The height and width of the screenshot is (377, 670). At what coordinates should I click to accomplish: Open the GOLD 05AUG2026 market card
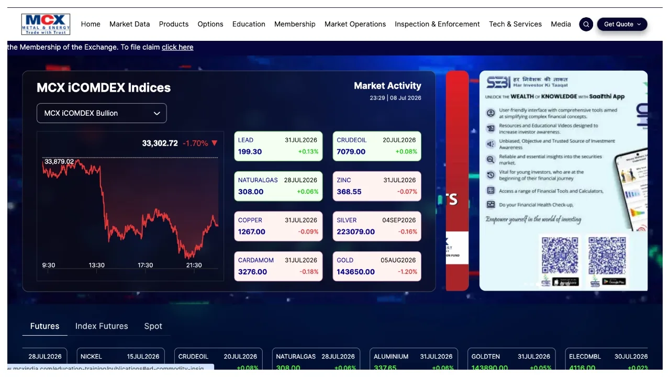point(377,266)
